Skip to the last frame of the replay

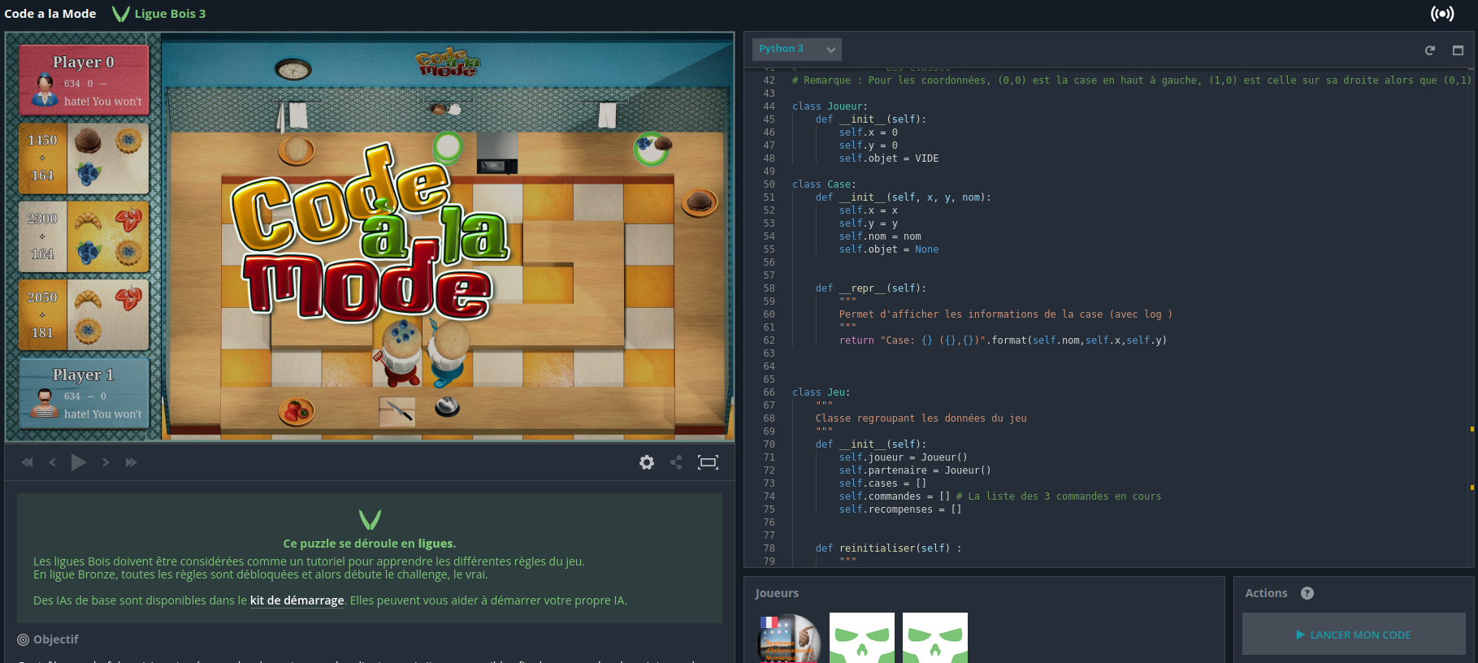coord(131,462)
